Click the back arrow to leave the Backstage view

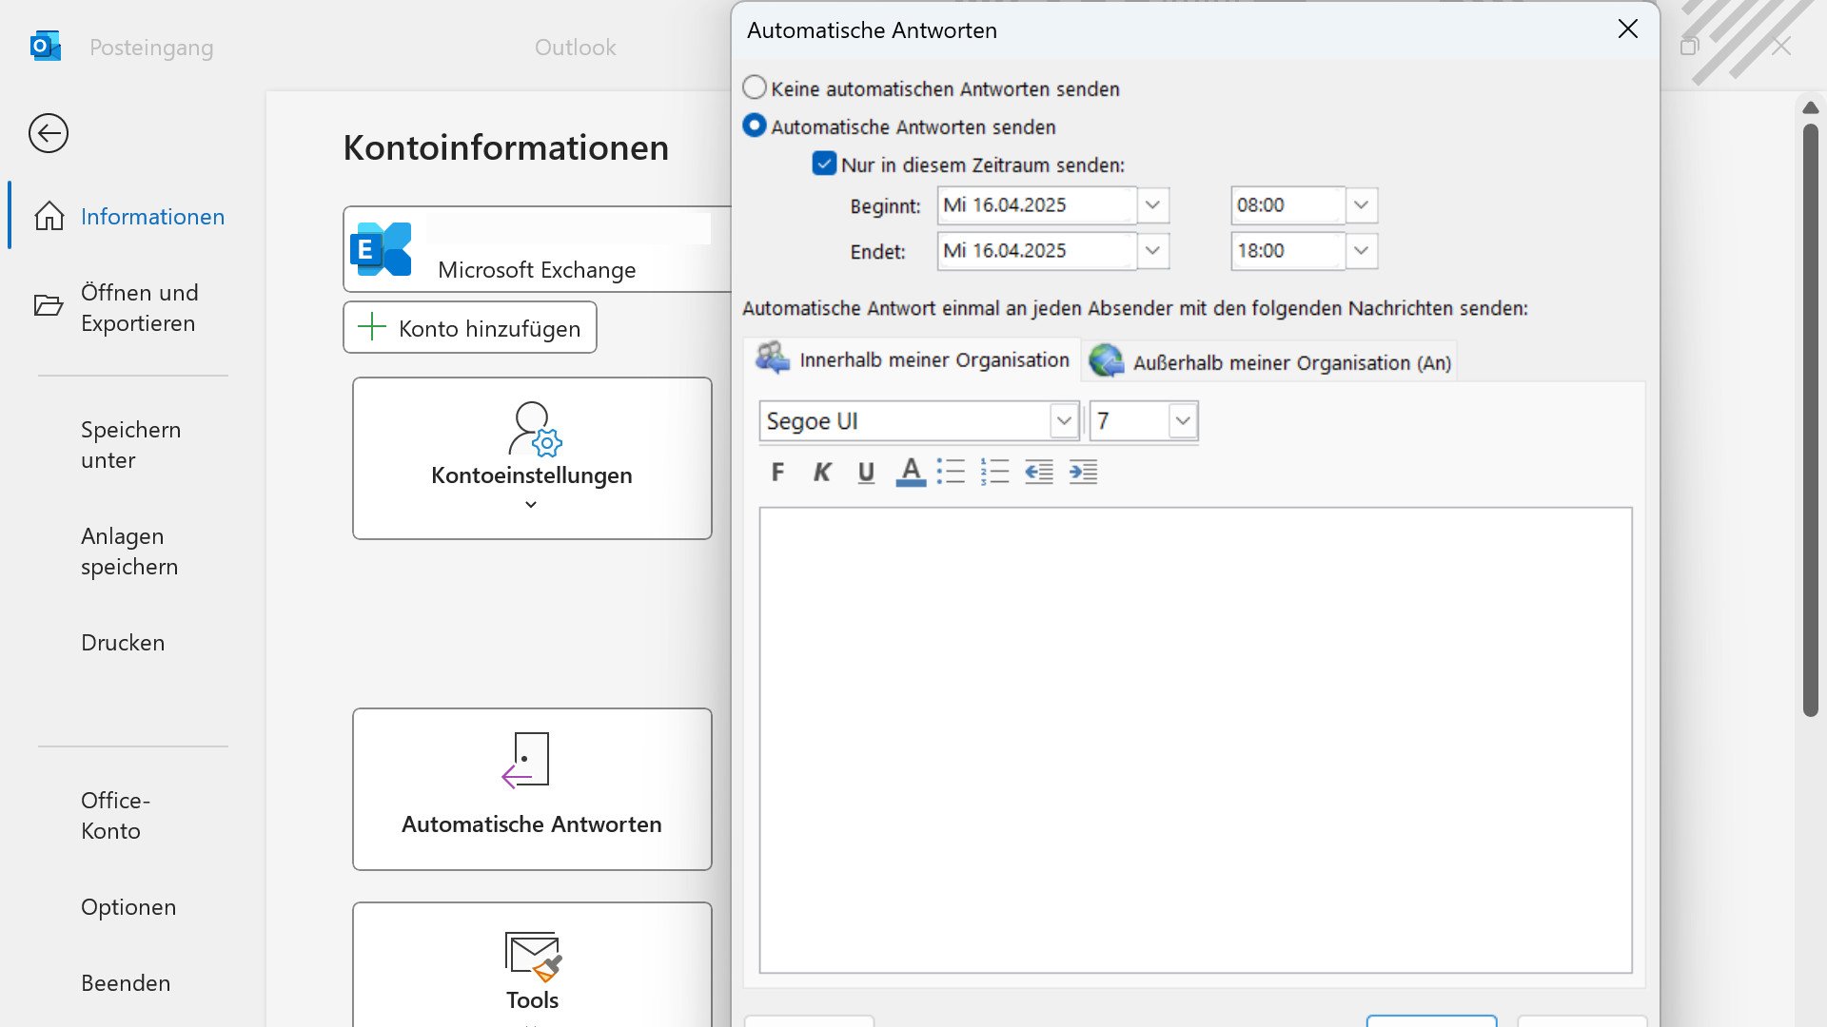49,133
